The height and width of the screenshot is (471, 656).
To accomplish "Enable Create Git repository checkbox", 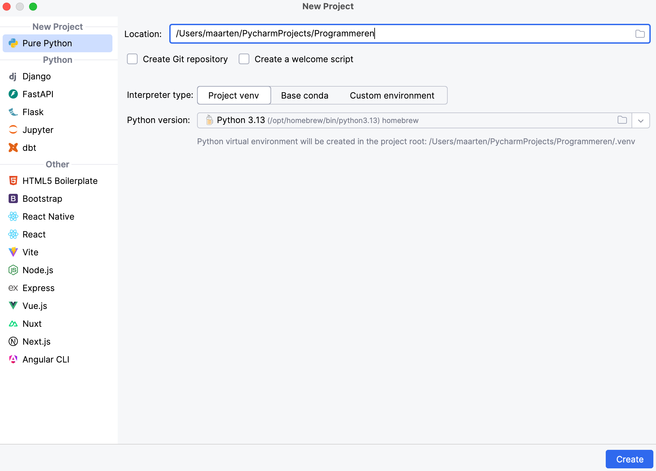I will pyautogui.click(x=132, y=59).
